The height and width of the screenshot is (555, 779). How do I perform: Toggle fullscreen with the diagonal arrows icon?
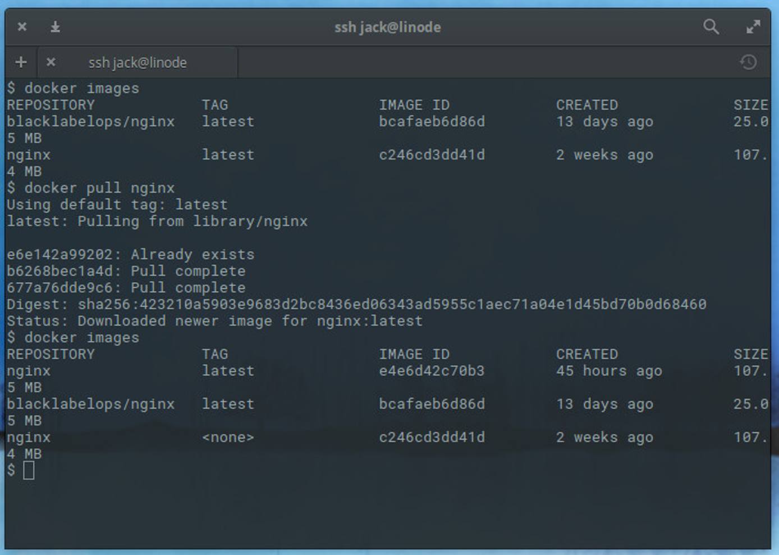(754, 26)
